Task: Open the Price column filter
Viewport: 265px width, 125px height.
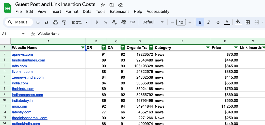Action: [x=236, y=47]
